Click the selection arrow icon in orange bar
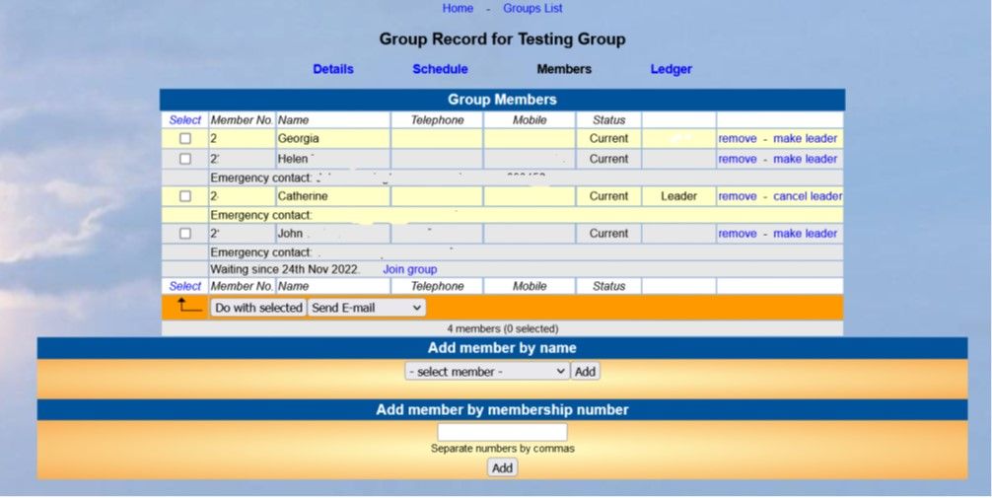Viewport: 992px width, 498px height. (x=187, y=306)
